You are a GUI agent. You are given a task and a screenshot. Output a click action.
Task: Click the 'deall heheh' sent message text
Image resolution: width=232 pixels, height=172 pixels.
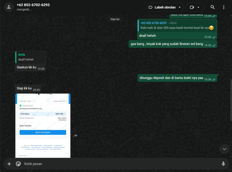(x=148, y=36)
